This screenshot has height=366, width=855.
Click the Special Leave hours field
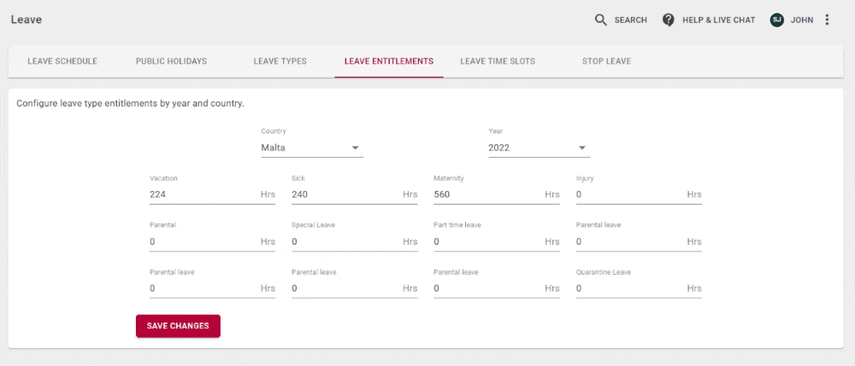point(355,241)
